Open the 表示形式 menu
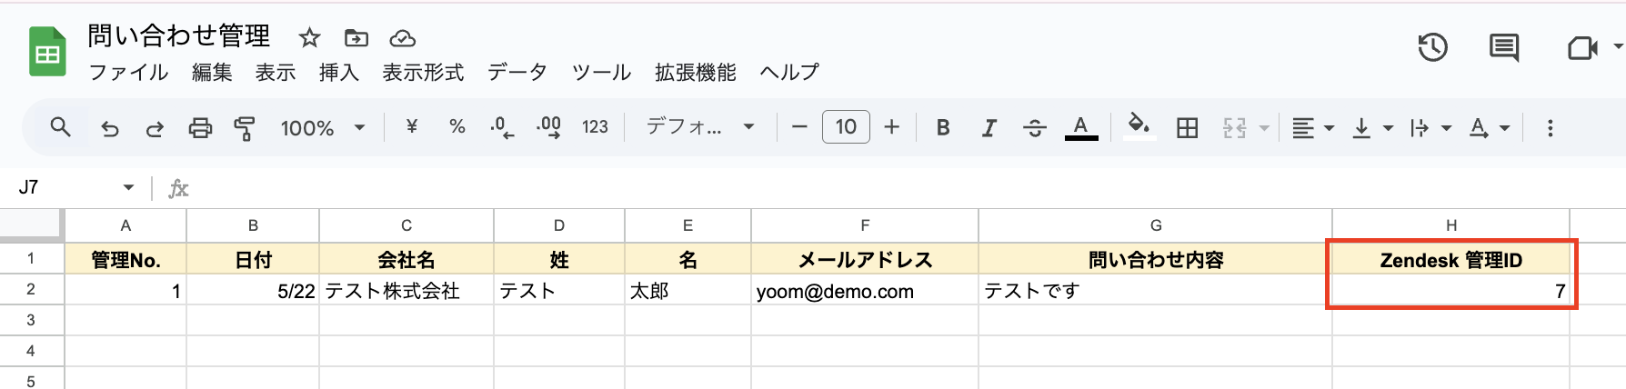 pos(423,72)
